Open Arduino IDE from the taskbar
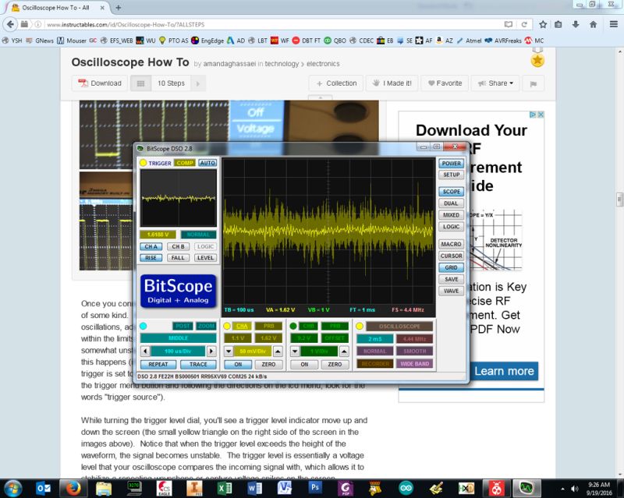 pos(406,488)
